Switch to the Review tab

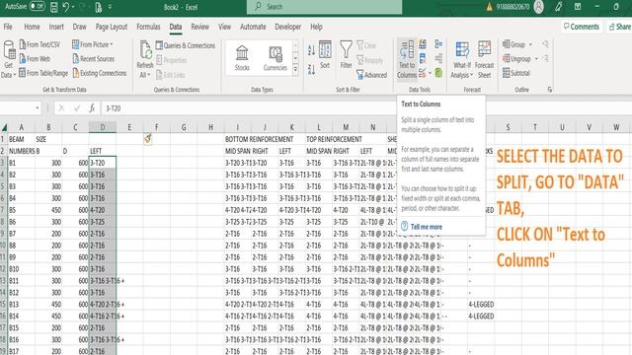pos(199,27)
